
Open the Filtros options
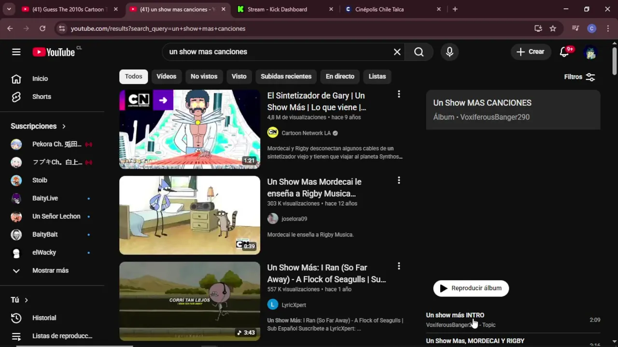click(579, 77)
